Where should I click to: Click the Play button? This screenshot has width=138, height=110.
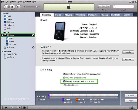pos(12,7)
